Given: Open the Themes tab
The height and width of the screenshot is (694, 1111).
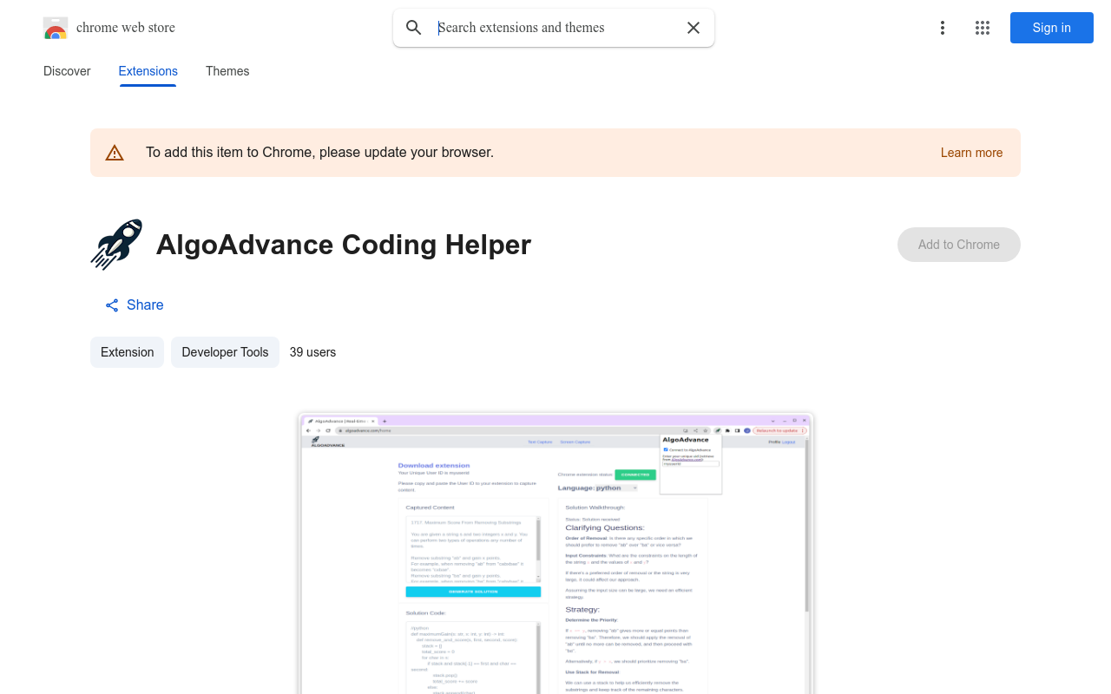Looking at the screenshot, I should point(227,71).
